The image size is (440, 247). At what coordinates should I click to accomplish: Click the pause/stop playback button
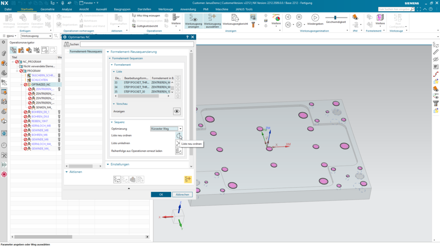[x=299, y=17]
